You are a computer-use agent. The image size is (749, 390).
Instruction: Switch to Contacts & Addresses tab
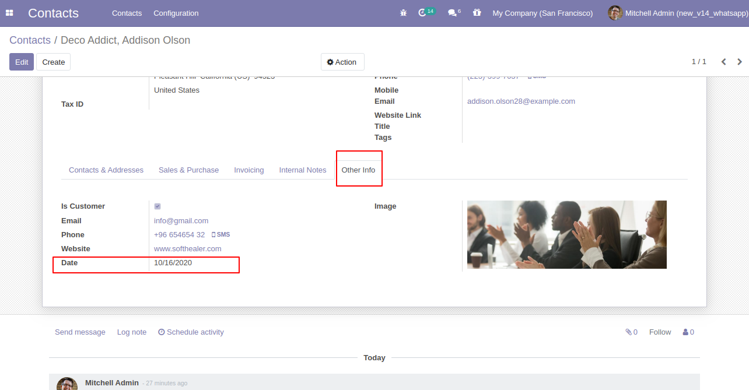pos(106,170)
